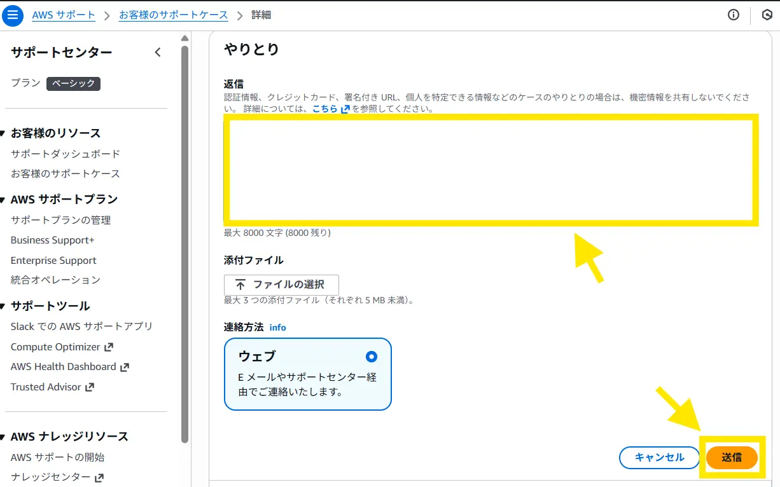This screenshot has width=780, height=487.
Task: Collapse the サポートセンター side panel
Action: point(158,52)
